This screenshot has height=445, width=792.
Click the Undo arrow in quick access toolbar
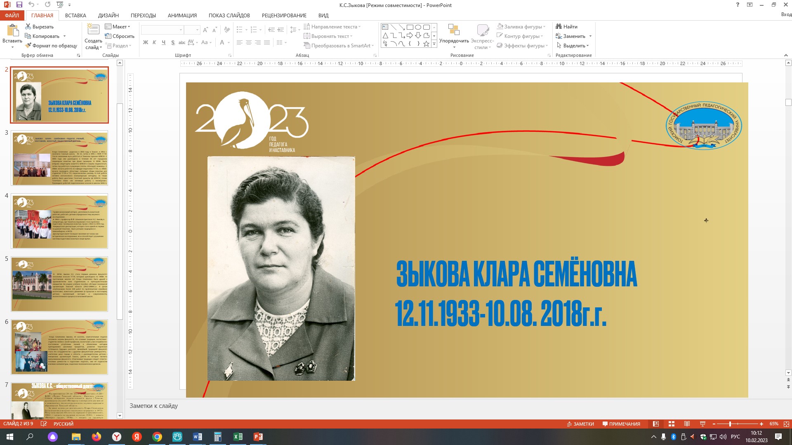31,5
